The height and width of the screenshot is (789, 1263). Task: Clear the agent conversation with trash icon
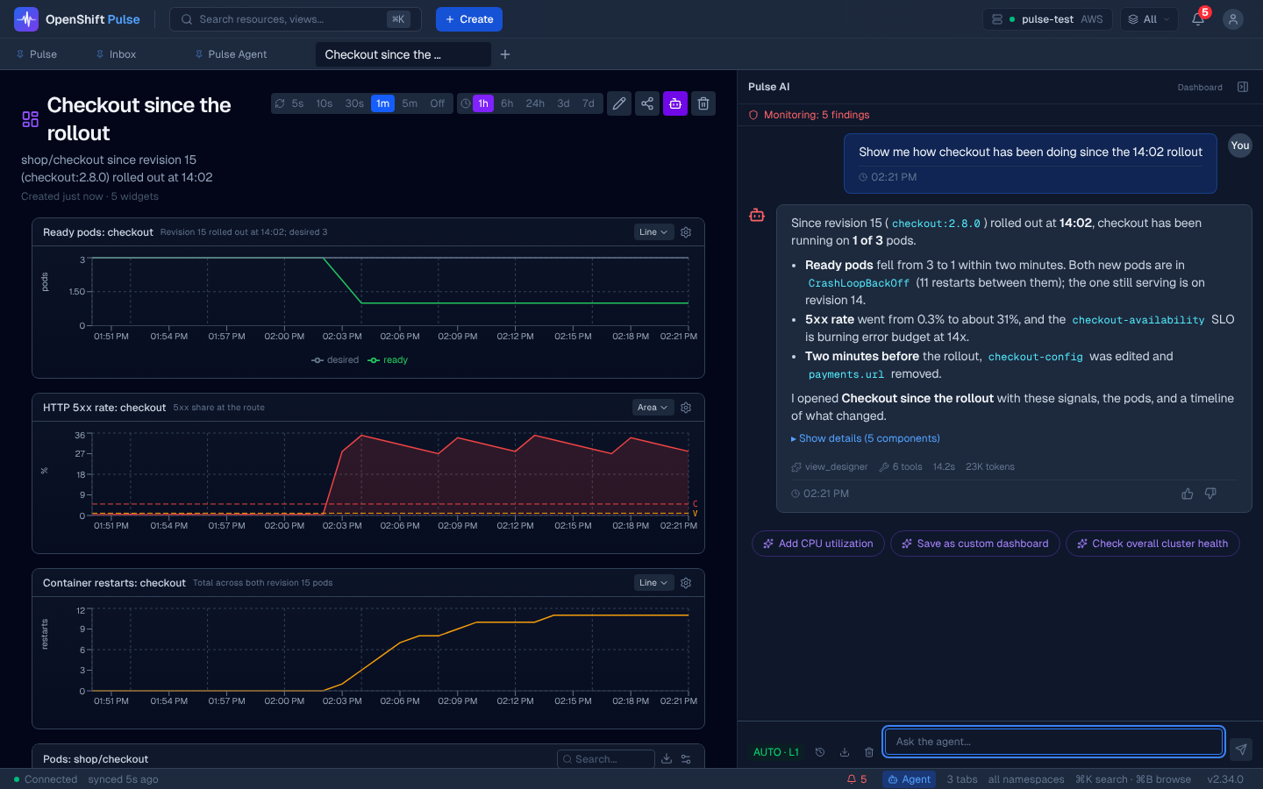click(x=869, y=752)
